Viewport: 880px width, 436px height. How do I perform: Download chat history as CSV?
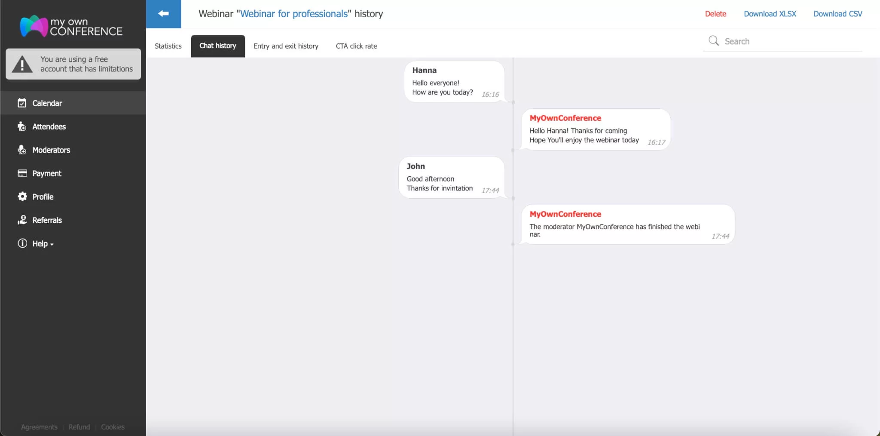pyautogui.click(x=837, y=13)
